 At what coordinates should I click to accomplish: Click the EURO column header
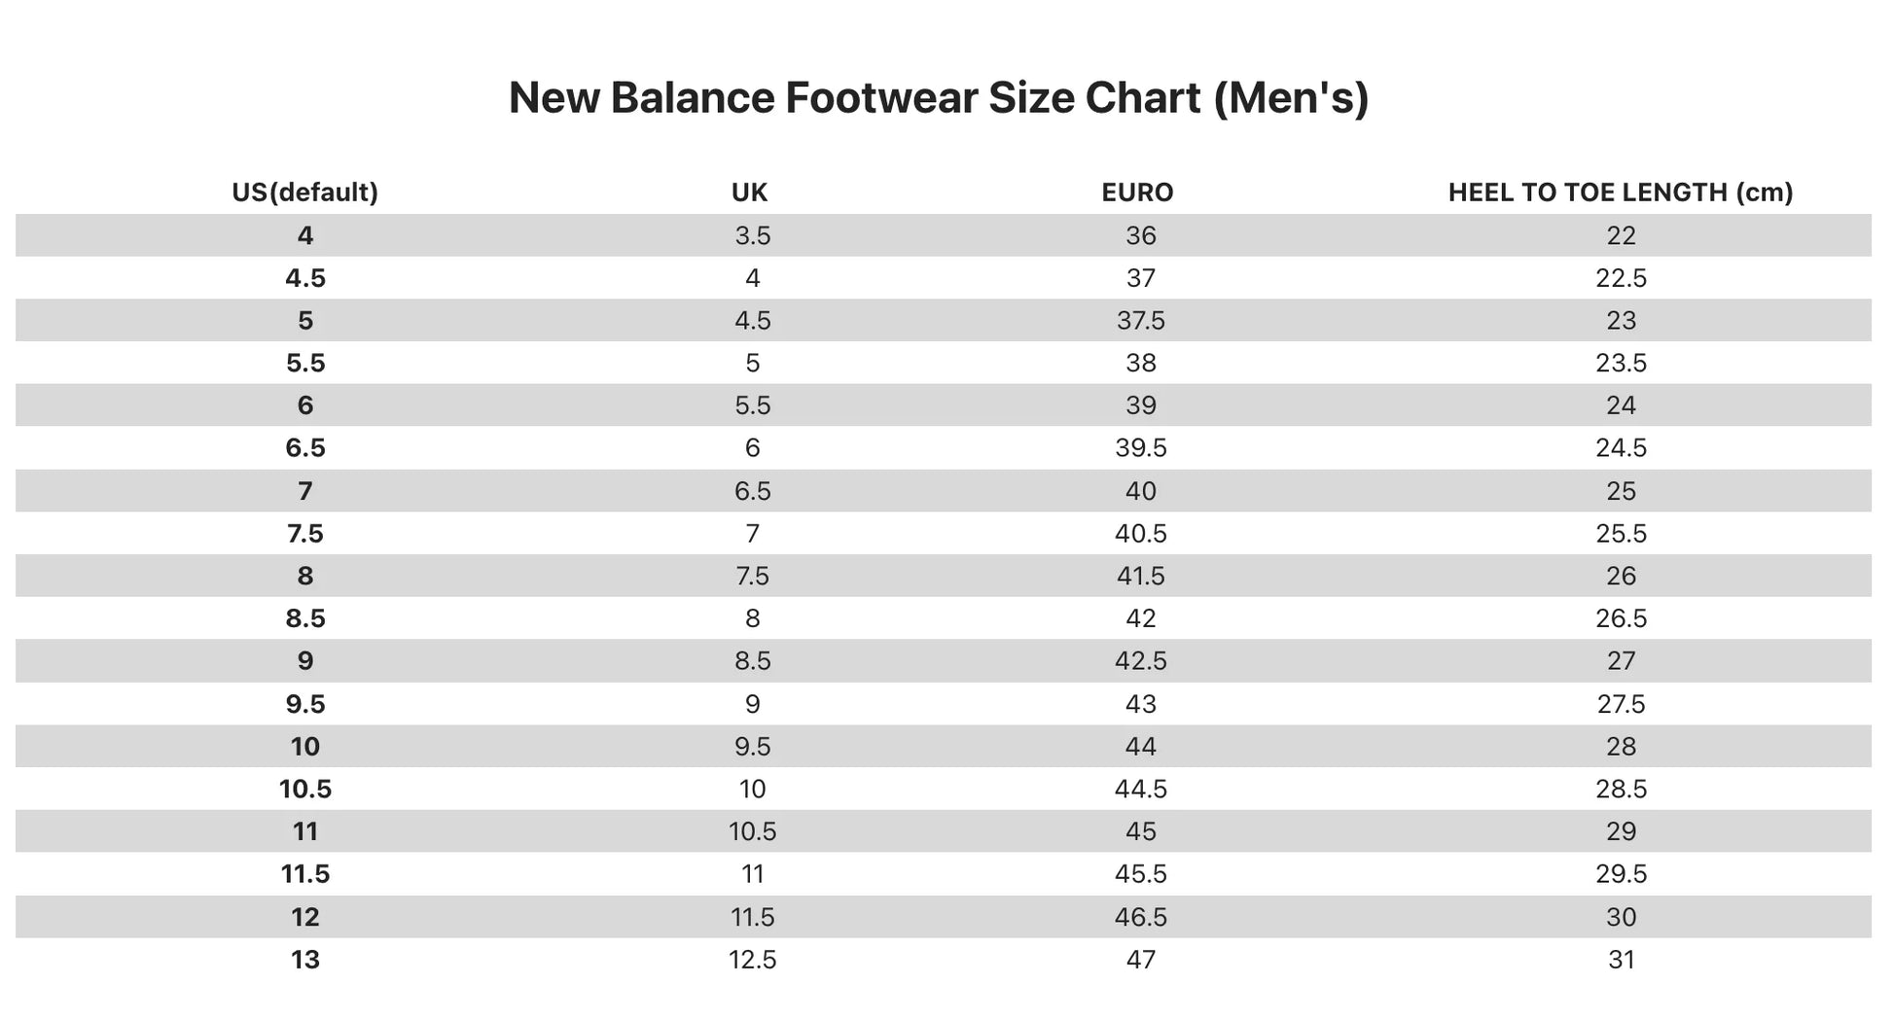click(1137, 193)
